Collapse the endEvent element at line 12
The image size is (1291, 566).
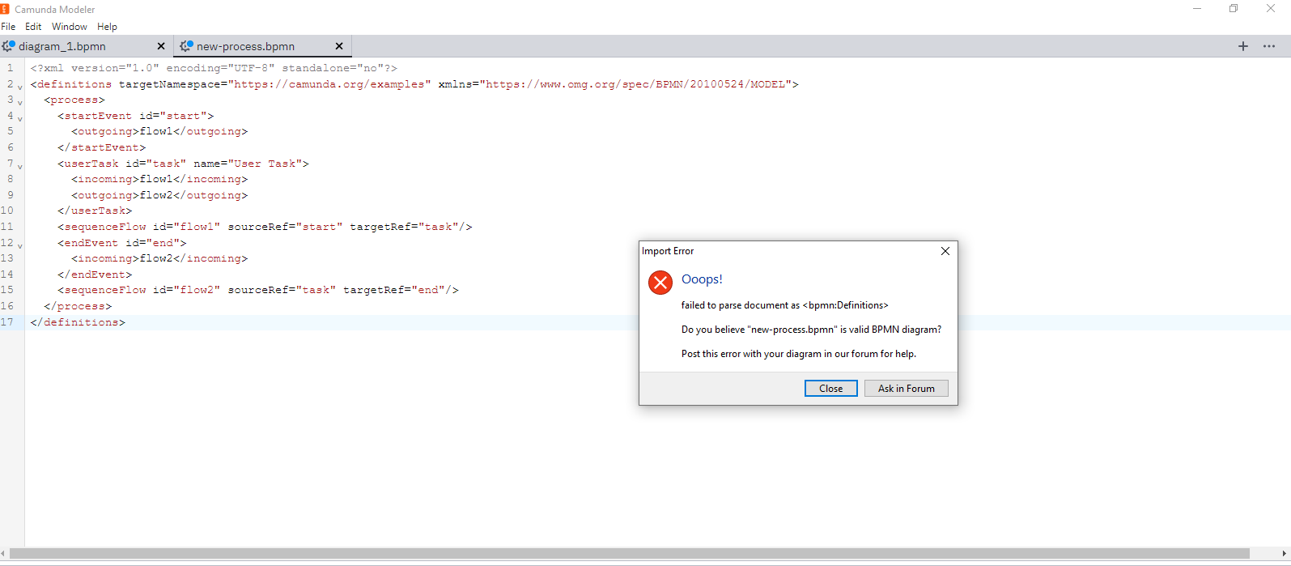coord(20,245)
